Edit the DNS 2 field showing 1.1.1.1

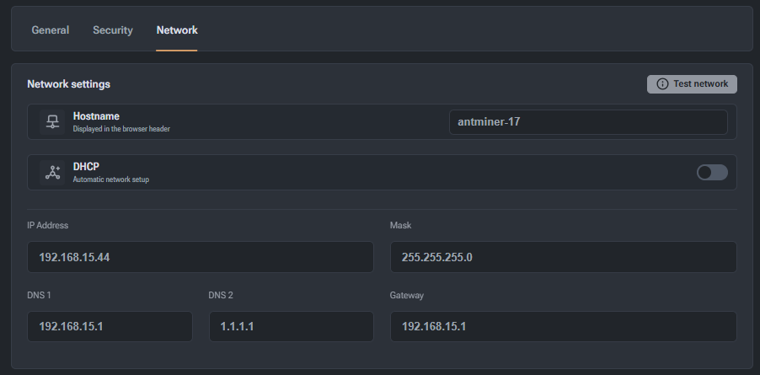point(292,326)
